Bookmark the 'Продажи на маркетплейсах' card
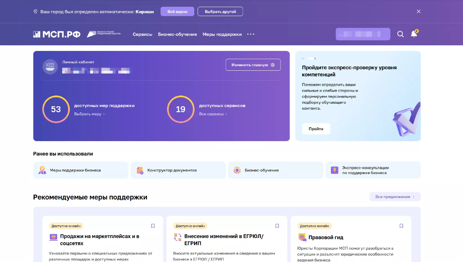This screenshot has height=262, width=463. [x=153, y=226]
